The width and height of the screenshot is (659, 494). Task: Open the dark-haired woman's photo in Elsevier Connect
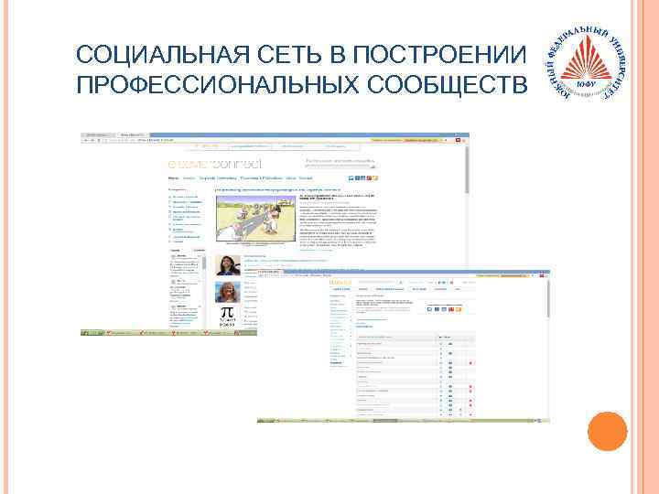[x=228, y=265]
